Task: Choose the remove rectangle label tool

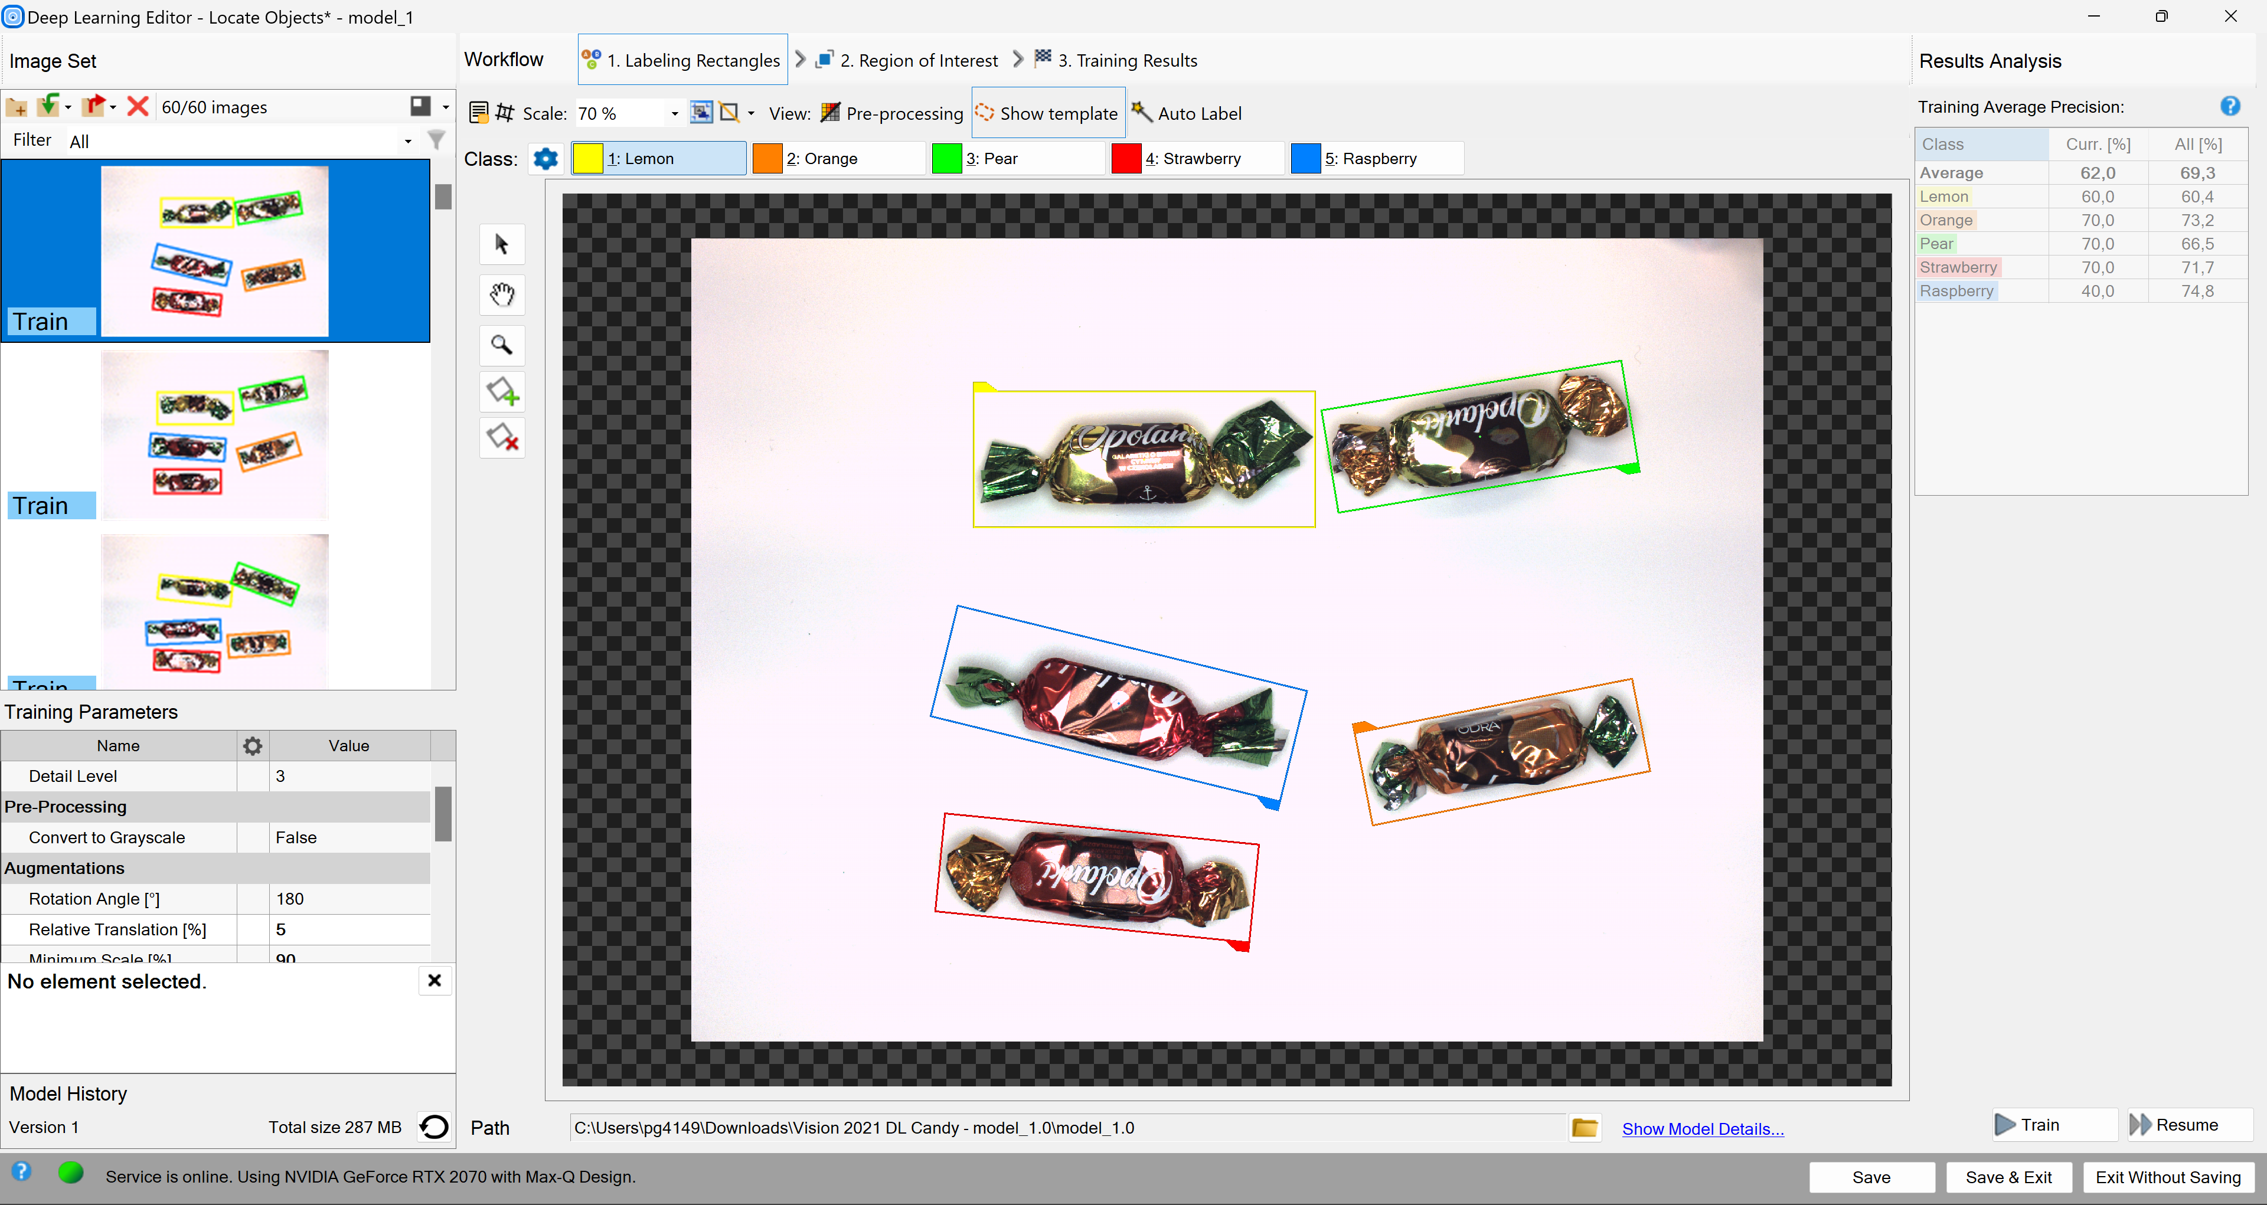Action: 502,437
